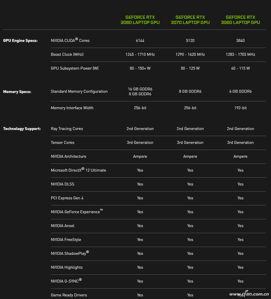
Task: Click the NVIDIA ShadowPlay row label
Action: (x=70, y=253)
